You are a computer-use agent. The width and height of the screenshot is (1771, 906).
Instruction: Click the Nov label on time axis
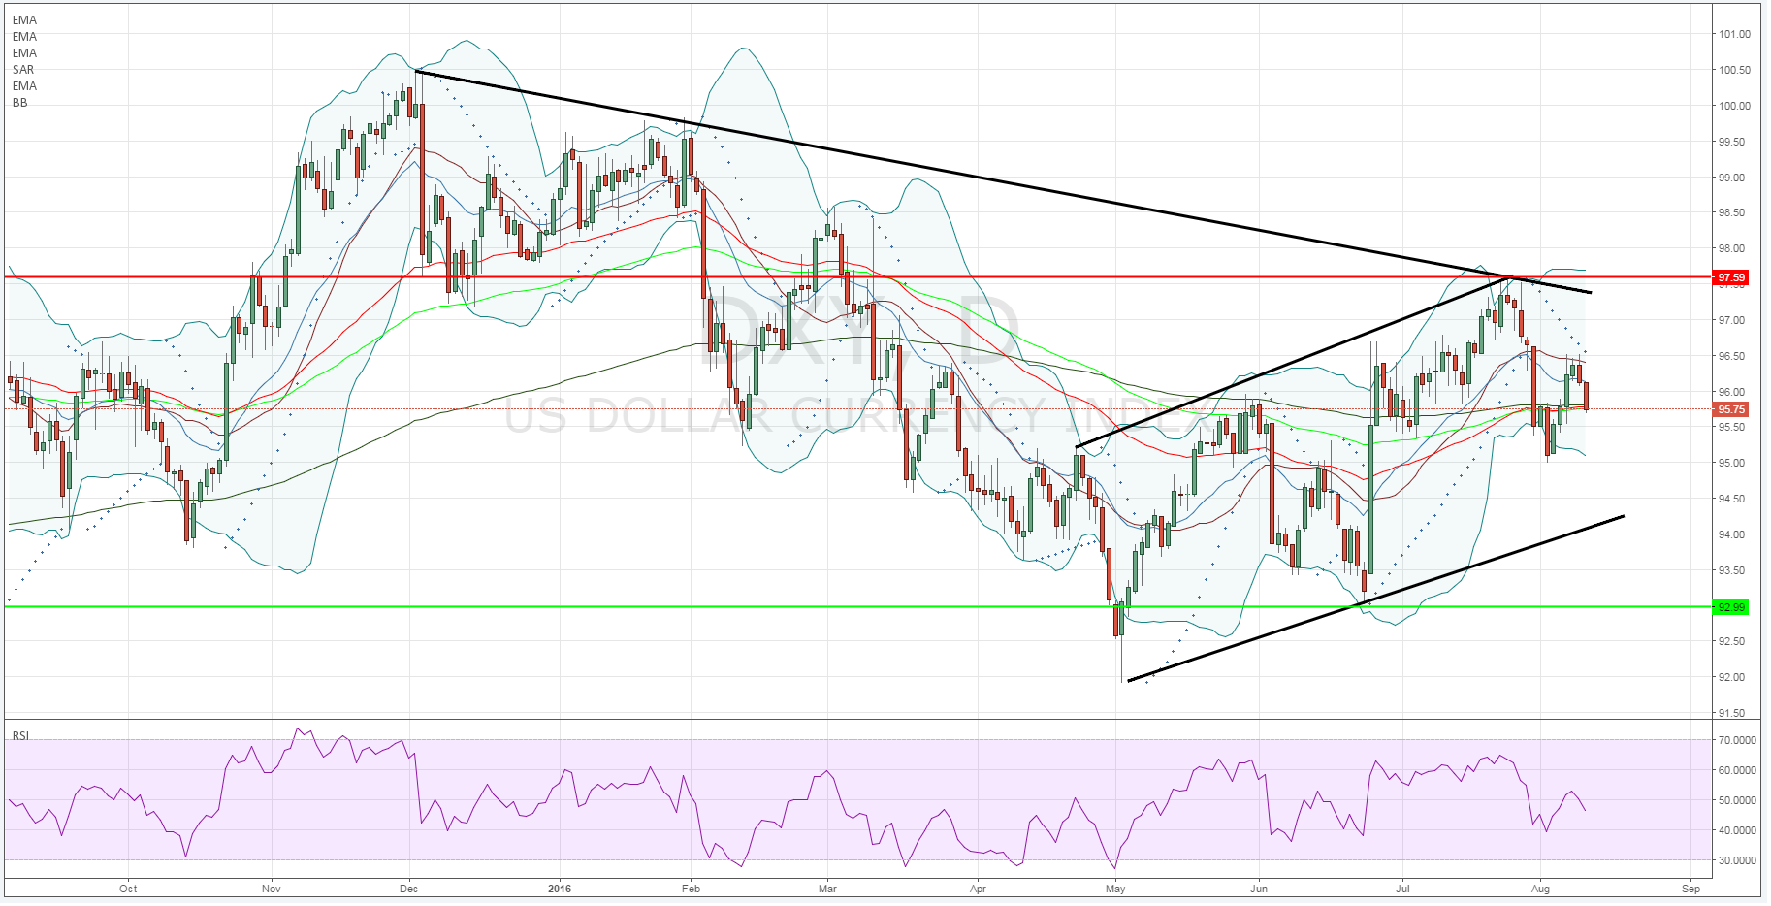(272, 889)
